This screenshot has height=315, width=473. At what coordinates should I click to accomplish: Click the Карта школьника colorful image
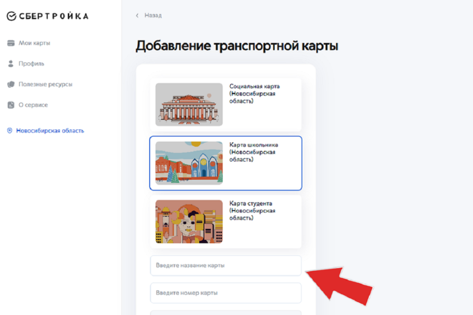coord(189,163)
